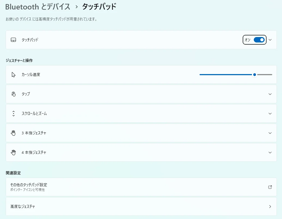Click the オン label beside the toggle
This screenshot has height=219, width=282.
coord(248,40)
